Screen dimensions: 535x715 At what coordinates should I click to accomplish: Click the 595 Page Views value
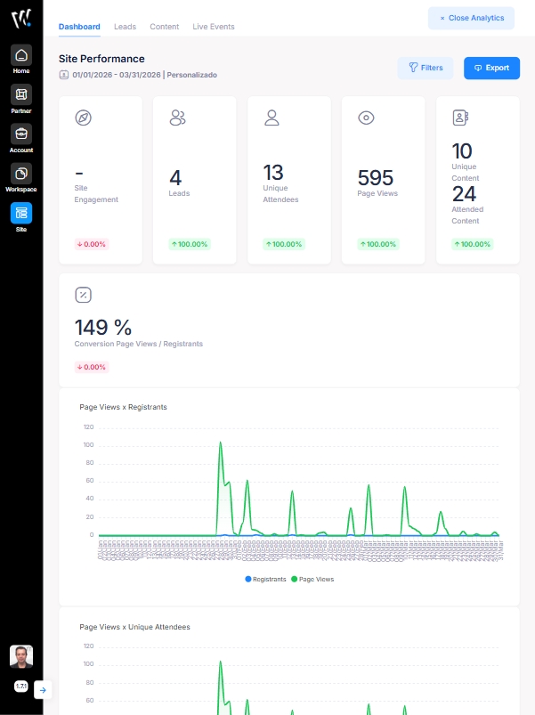(x=376, y=178)
